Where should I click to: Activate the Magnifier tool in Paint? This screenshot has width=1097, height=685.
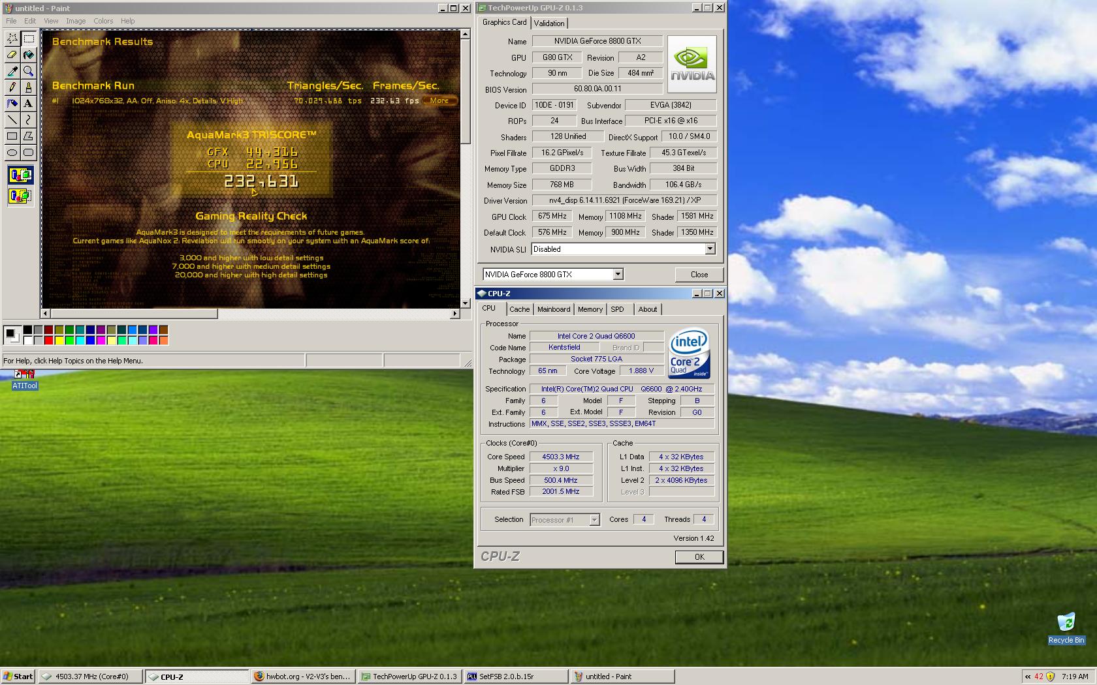[x=28, y=71]
